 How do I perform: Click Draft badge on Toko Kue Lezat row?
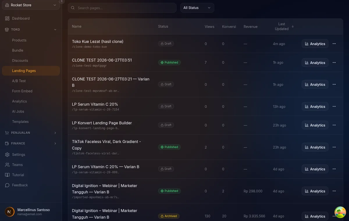click(166, 44)
